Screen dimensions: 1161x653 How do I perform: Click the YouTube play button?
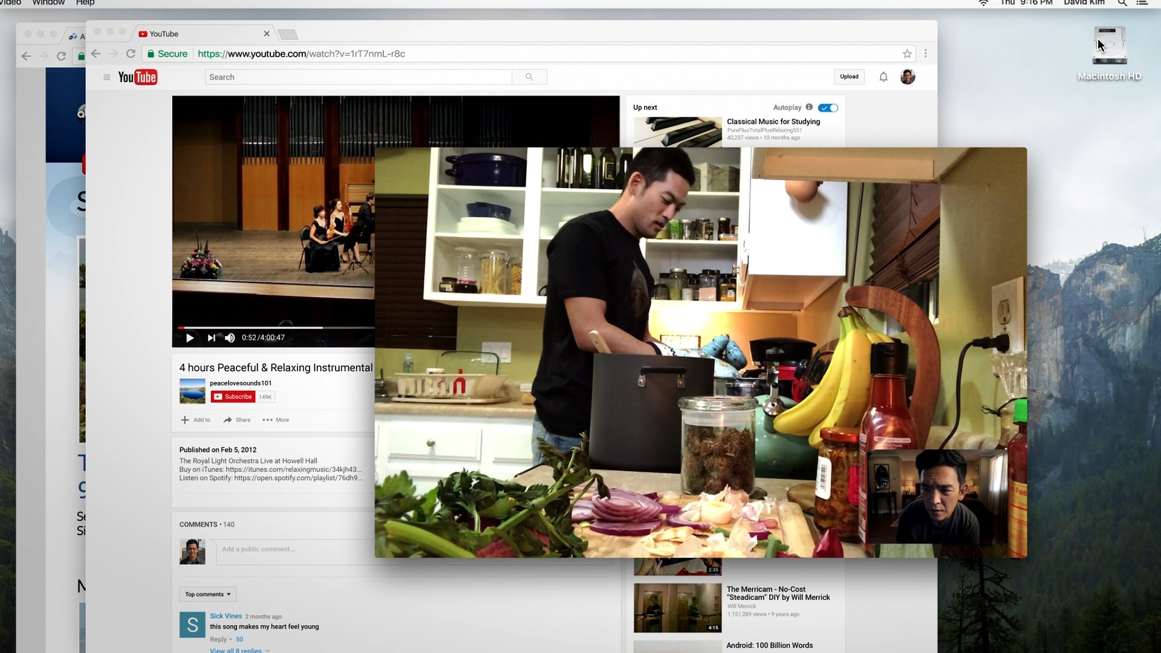[x=189, y=338]
